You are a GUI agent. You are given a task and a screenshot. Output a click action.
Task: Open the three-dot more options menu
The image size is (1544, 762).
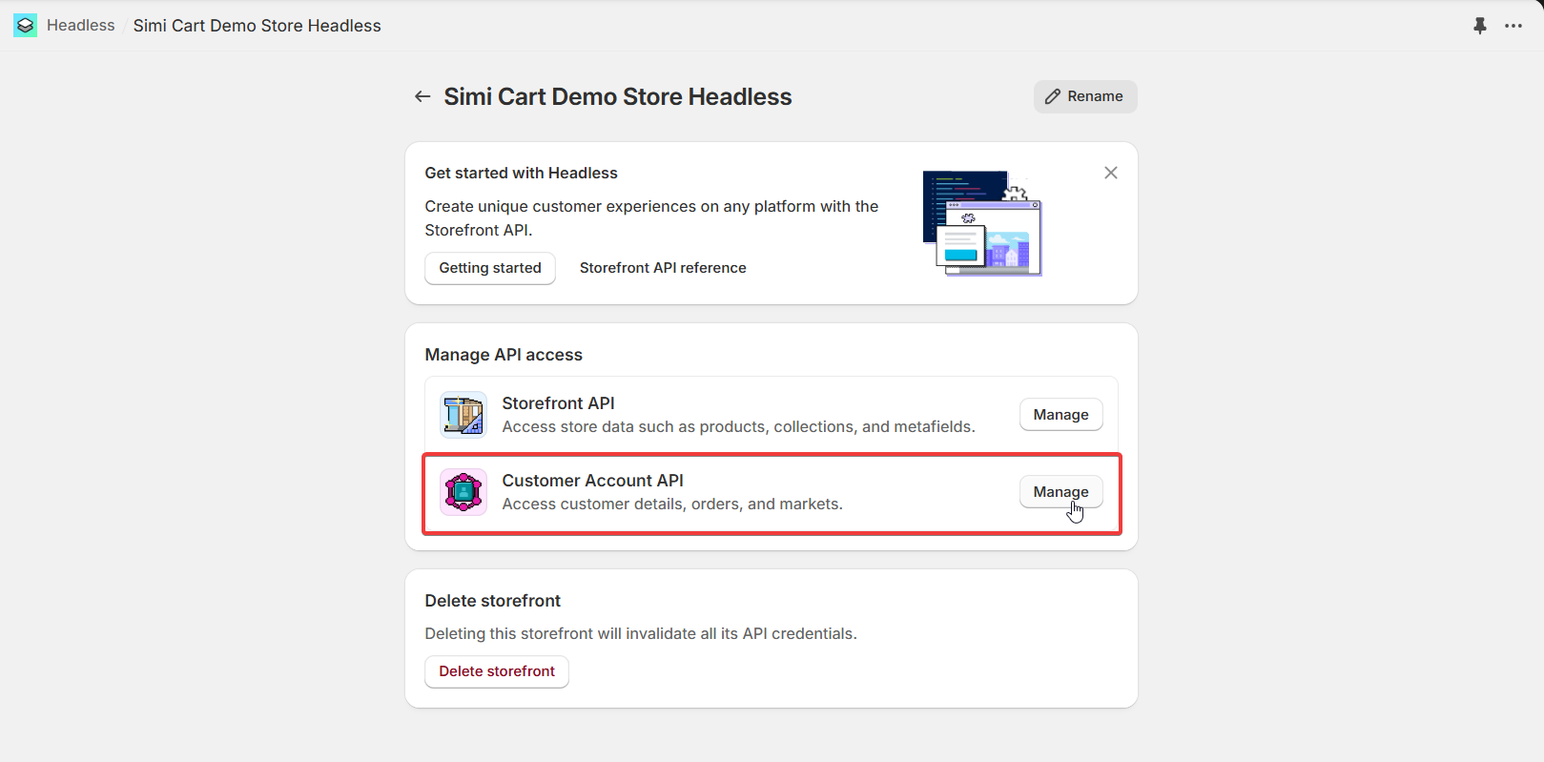(1513, 26)
